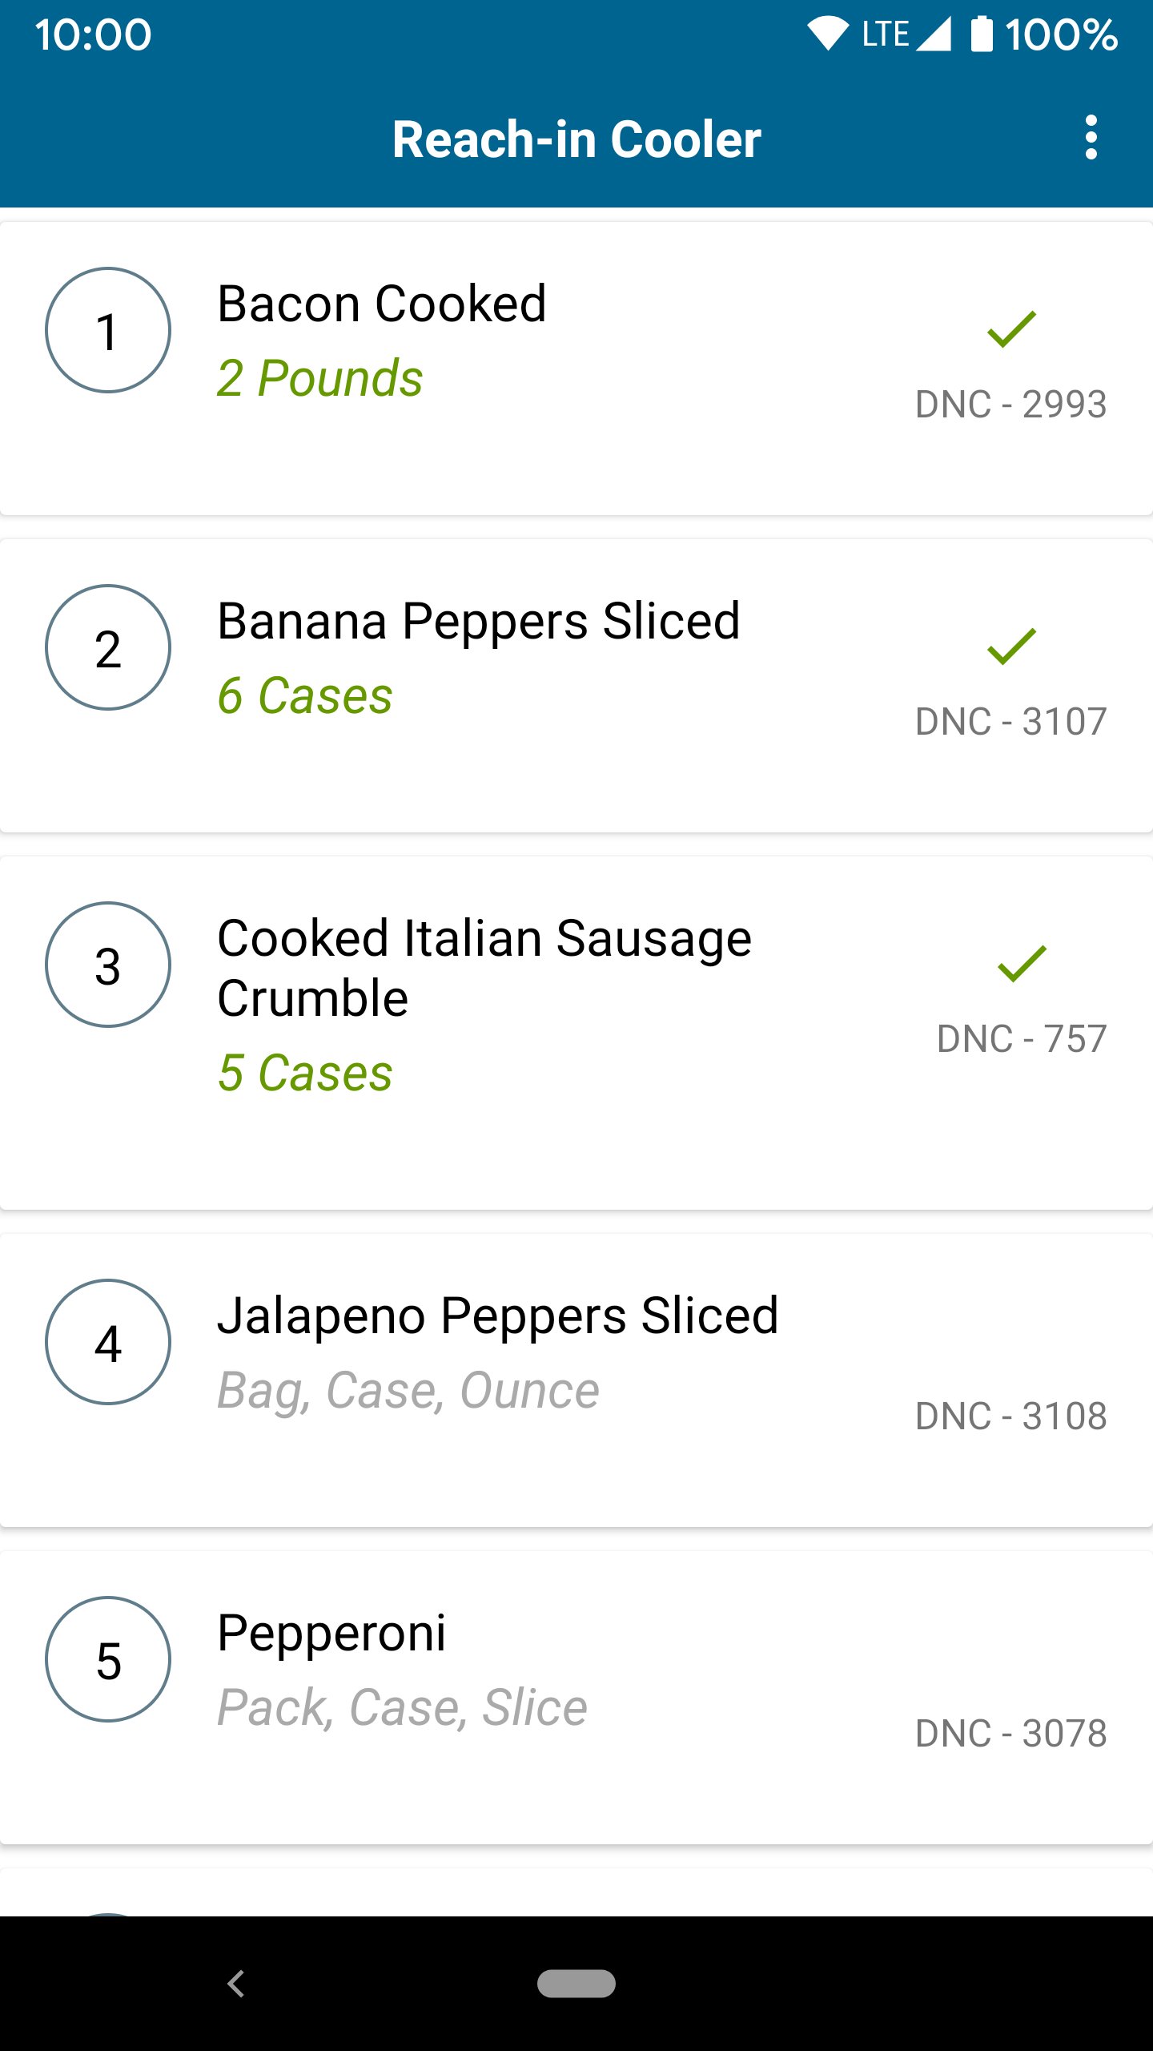Open the three-dot overflow menu
The image size is (1153, 2051).
1091,138
